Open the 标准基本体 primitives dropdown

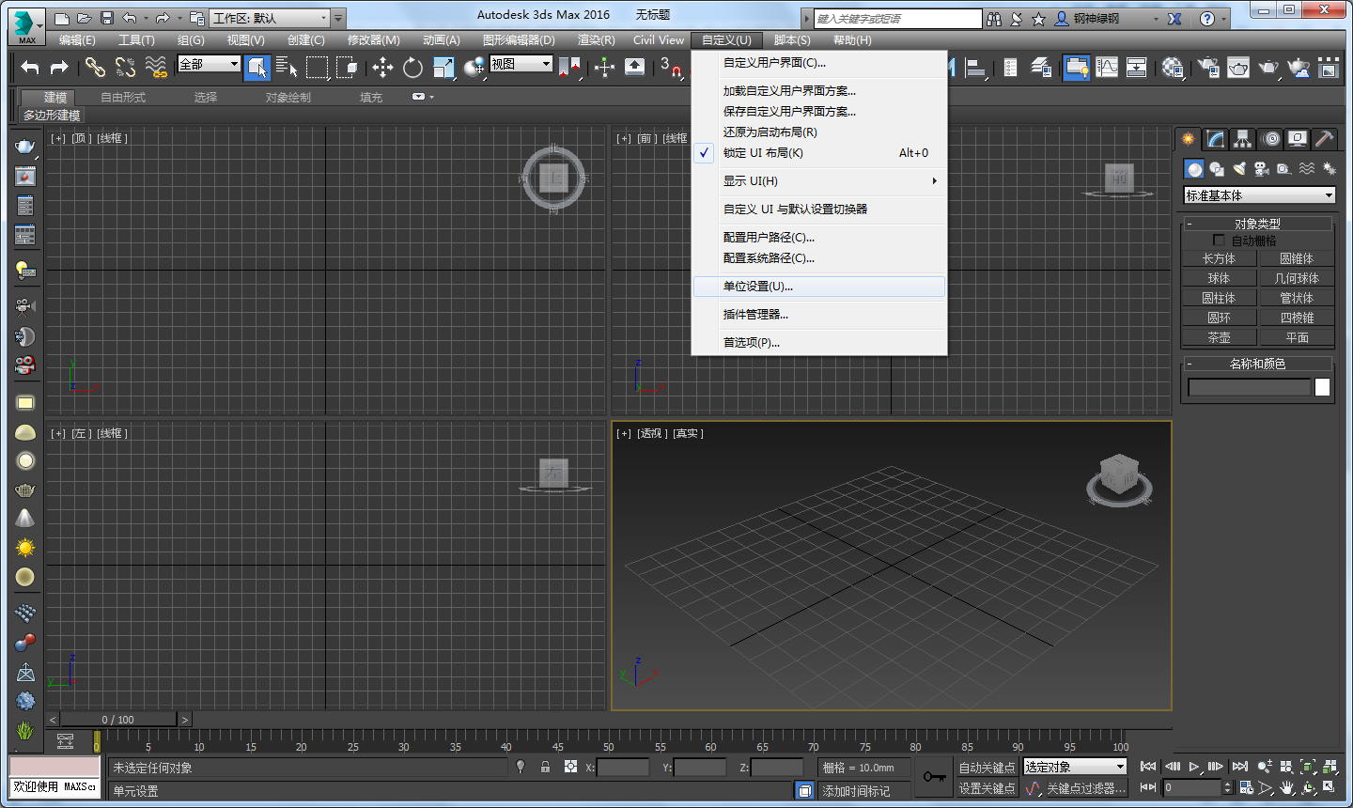tap(1259, 195)
